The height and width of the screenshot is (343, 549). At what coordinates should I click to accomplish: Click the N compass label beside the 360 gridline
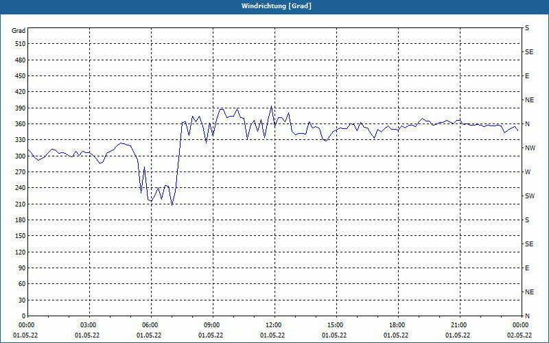click(x=527, y=124)
